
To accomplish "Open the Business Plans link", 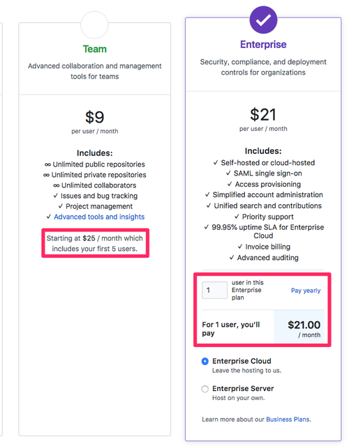I will 288,420.
